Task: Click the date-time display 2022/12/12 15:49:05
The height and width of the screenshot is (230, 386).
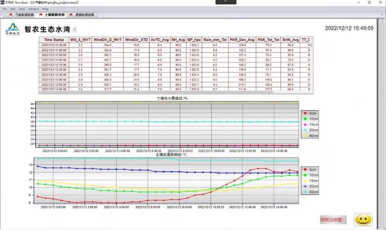Action: tap(349, 28)
